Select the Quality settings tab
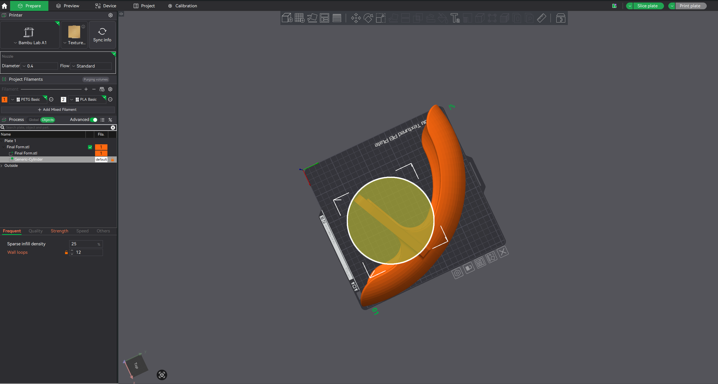 (x=36, y=231)
